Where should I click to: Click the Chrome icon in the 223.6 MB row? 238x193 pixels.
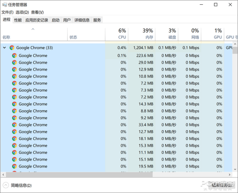[14, 56]
